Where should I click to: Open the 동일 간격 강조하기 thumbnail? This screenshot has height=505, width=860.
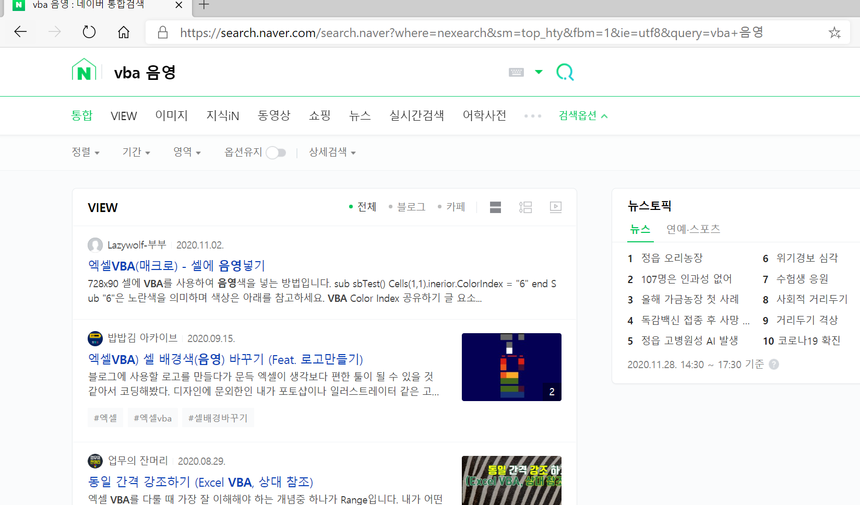coord(511,480)
